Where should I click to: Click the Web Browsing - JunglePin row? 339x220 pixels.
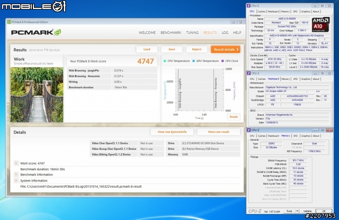coord(112,70)
